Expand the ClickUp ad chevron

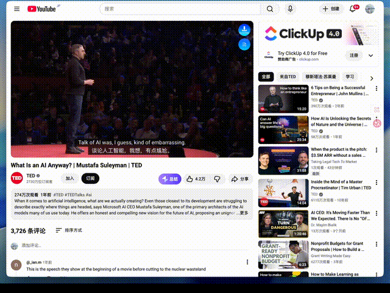[371, 56]
